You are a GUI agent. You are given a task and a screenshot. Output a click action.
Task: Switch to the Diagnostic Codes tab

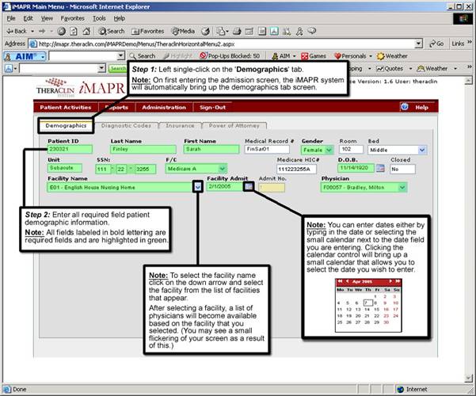pos(126,125)
